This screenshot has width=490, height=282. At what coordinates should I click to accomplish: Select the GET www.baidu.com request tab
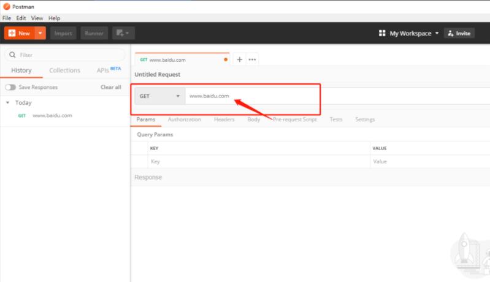tap(182, 59)
